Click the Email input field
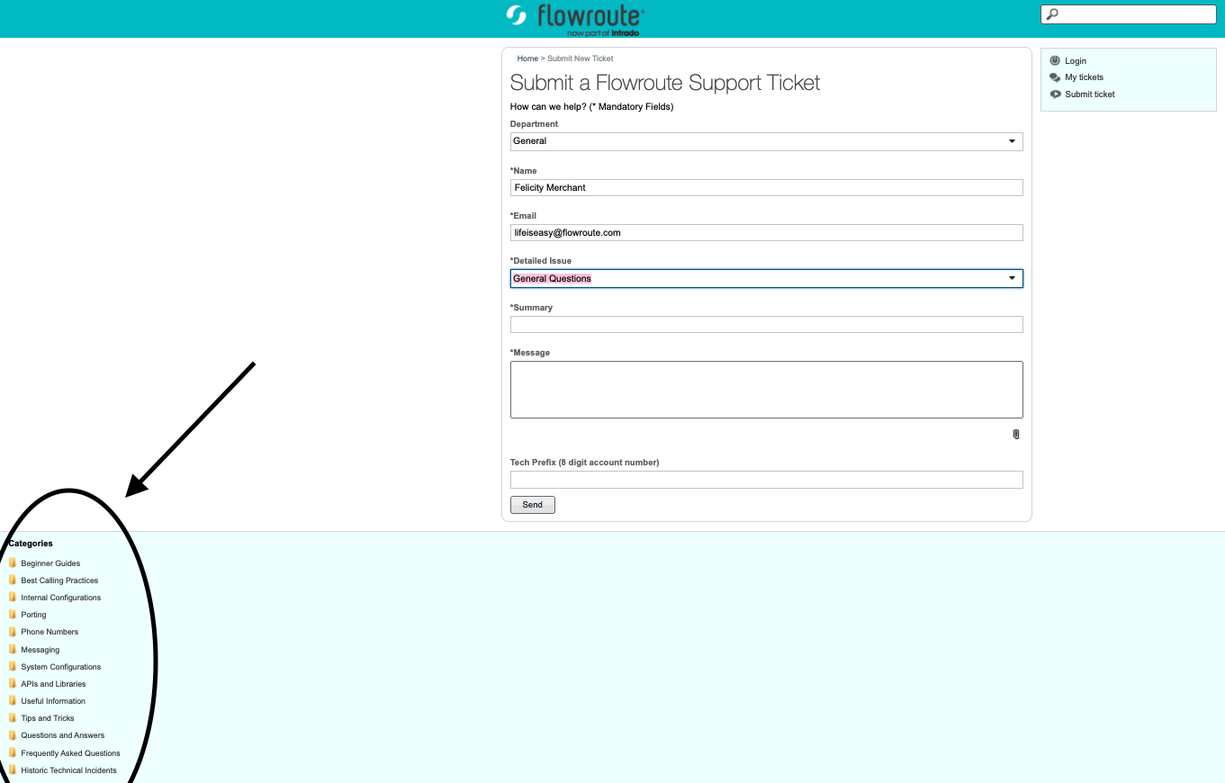The image size is (1225, 783). [x=766, y=232]
